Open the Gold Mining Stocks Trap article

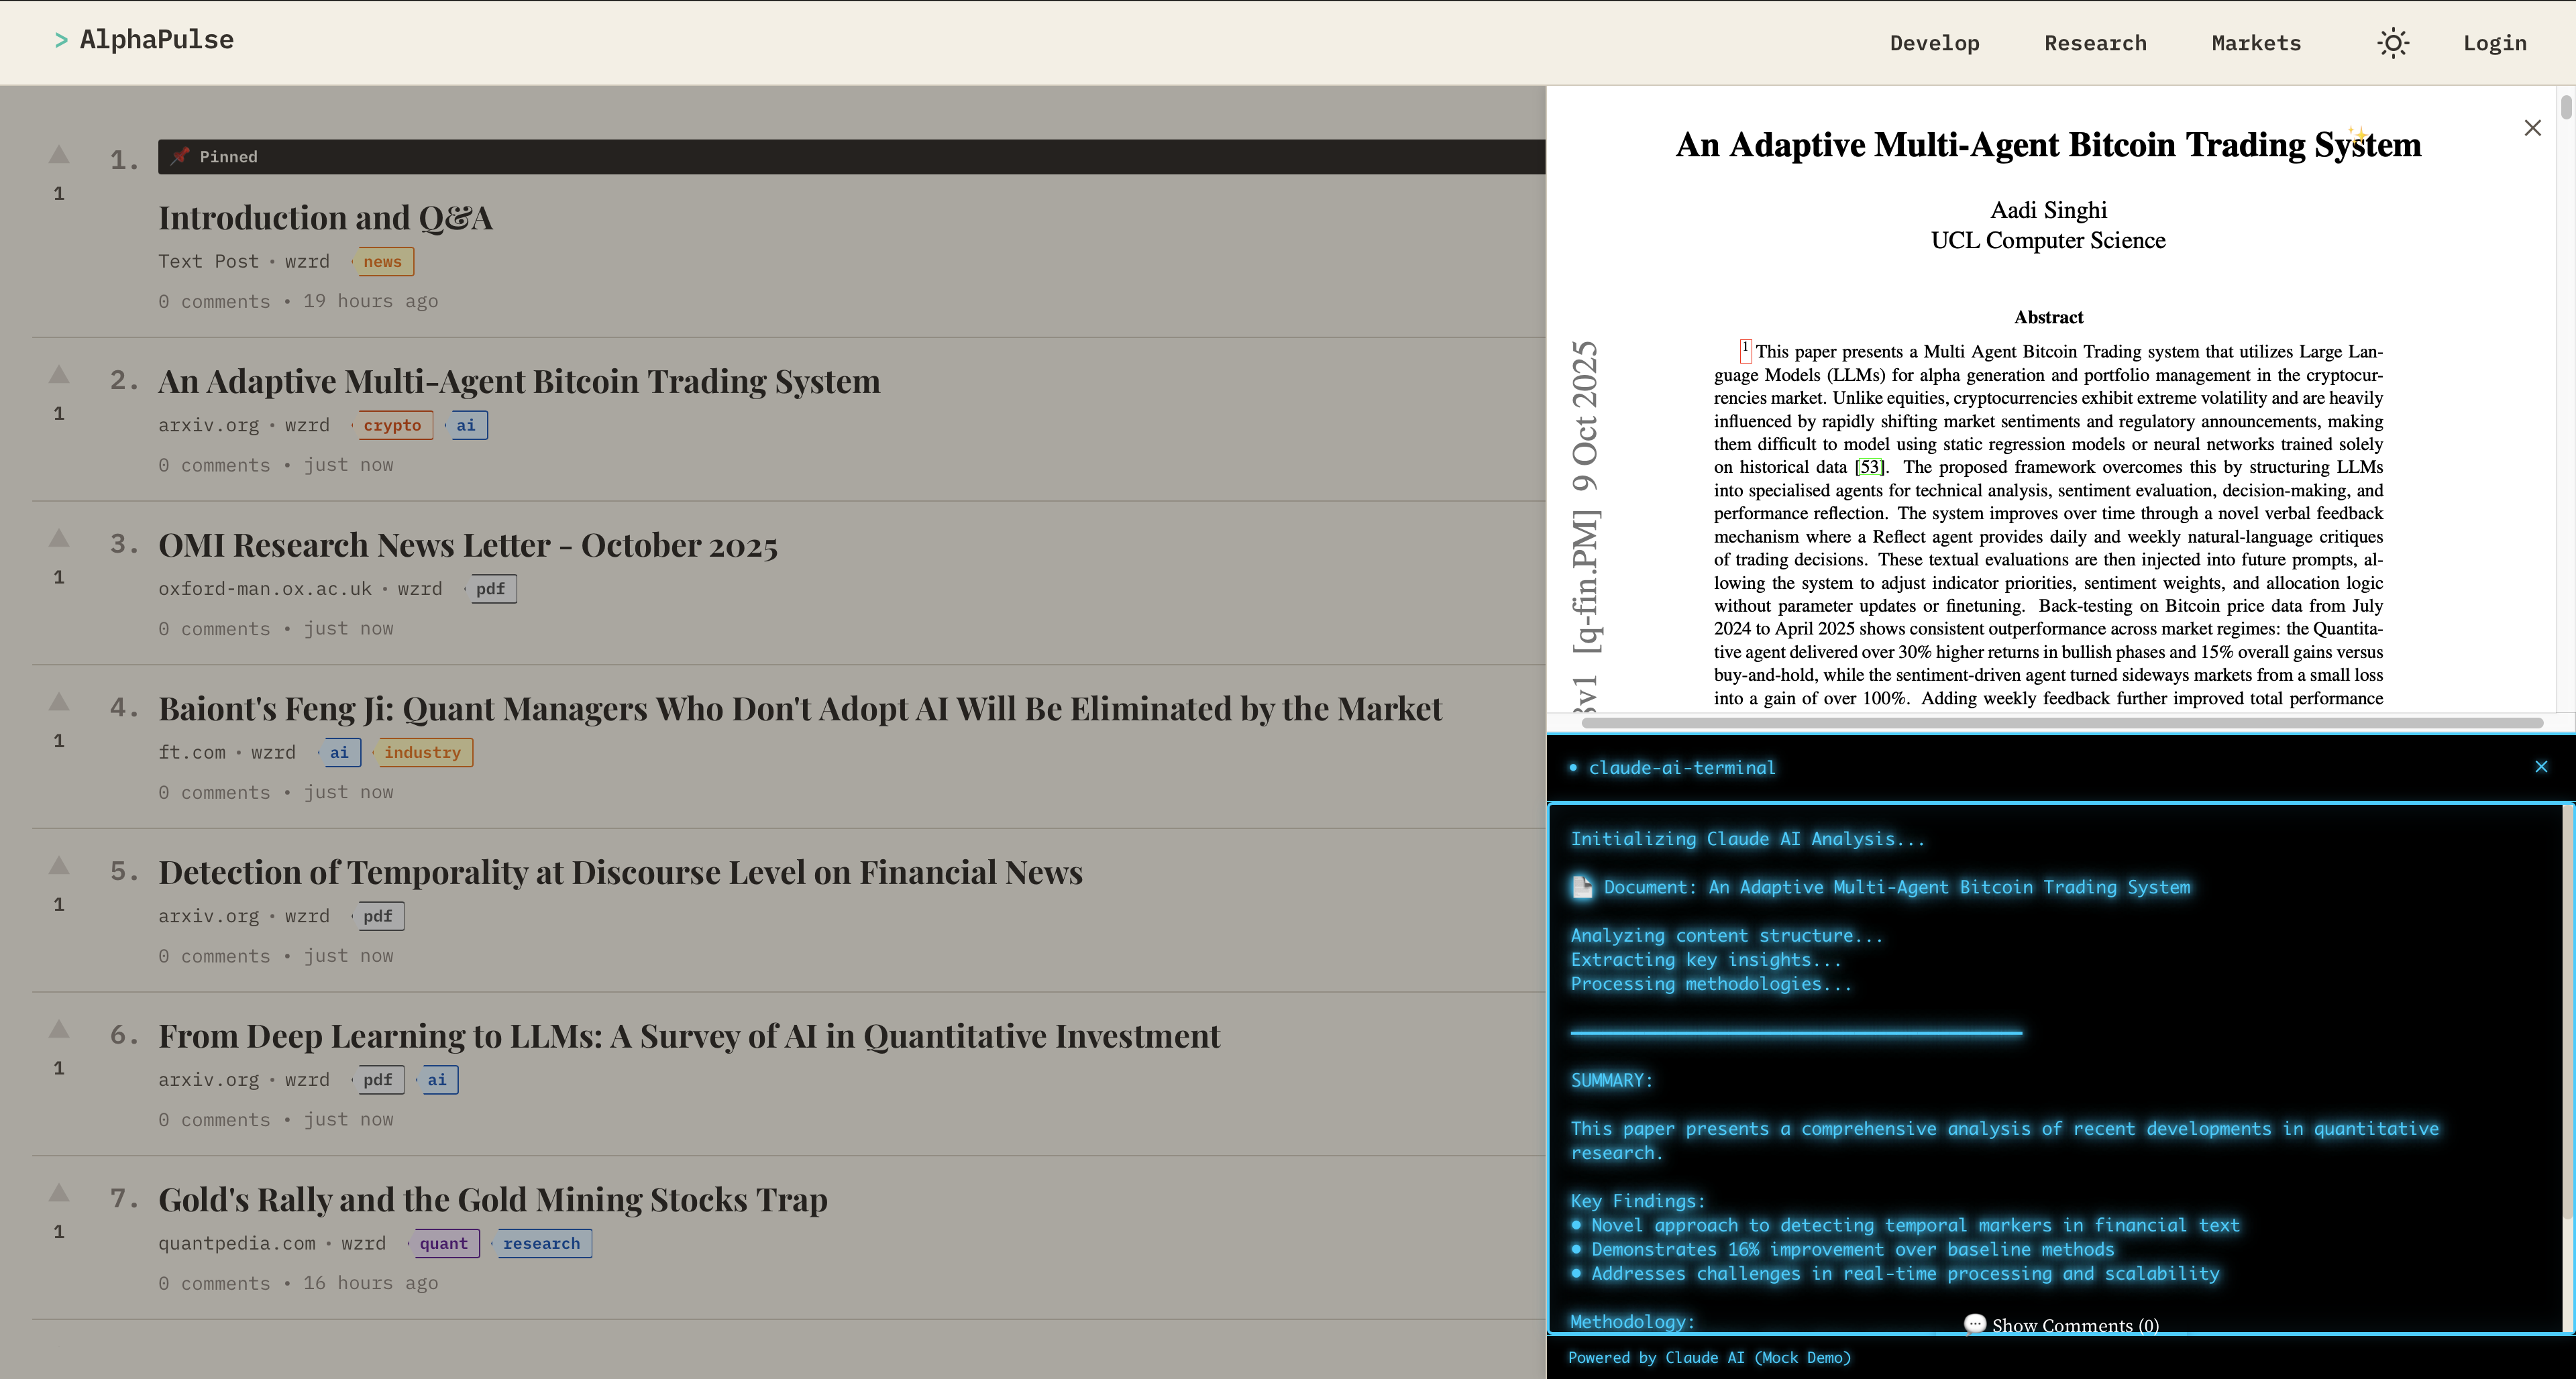click(x=492, y=1199)
